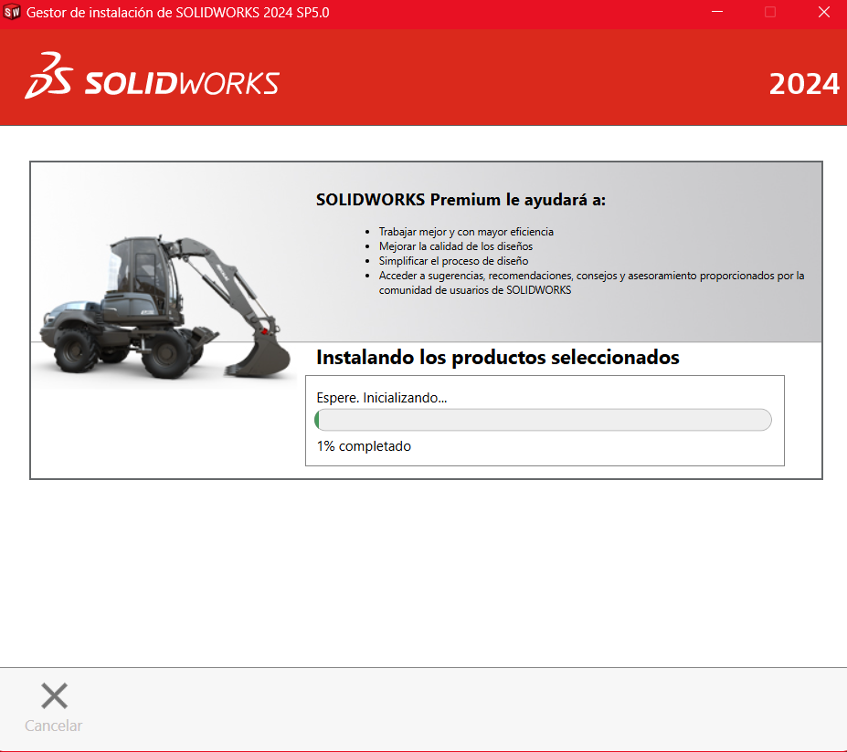Click the disabled maximize window button

pos(770,12)
